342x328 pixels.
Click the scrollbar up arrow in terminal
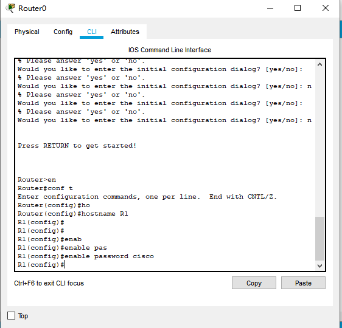(x=319, y=64)
